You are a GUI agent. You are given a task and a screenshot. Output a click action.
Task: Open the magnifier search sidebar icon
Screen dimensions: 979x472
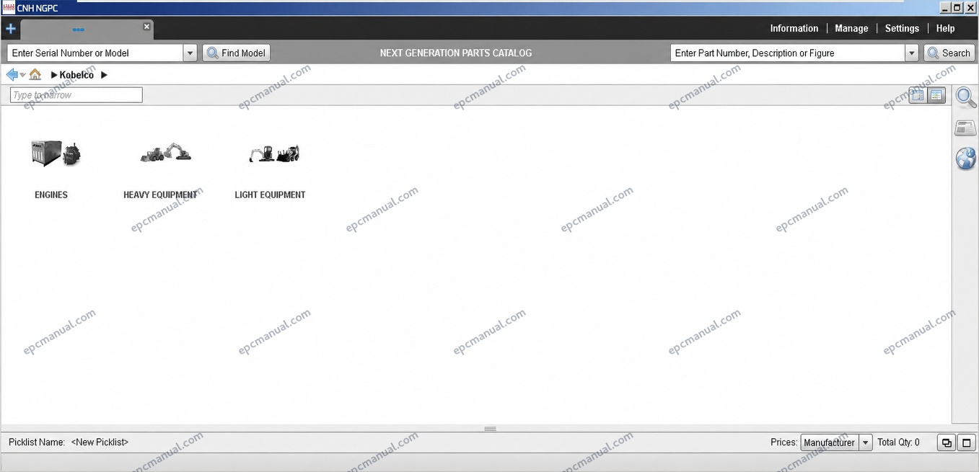click(x=966, y=97)
